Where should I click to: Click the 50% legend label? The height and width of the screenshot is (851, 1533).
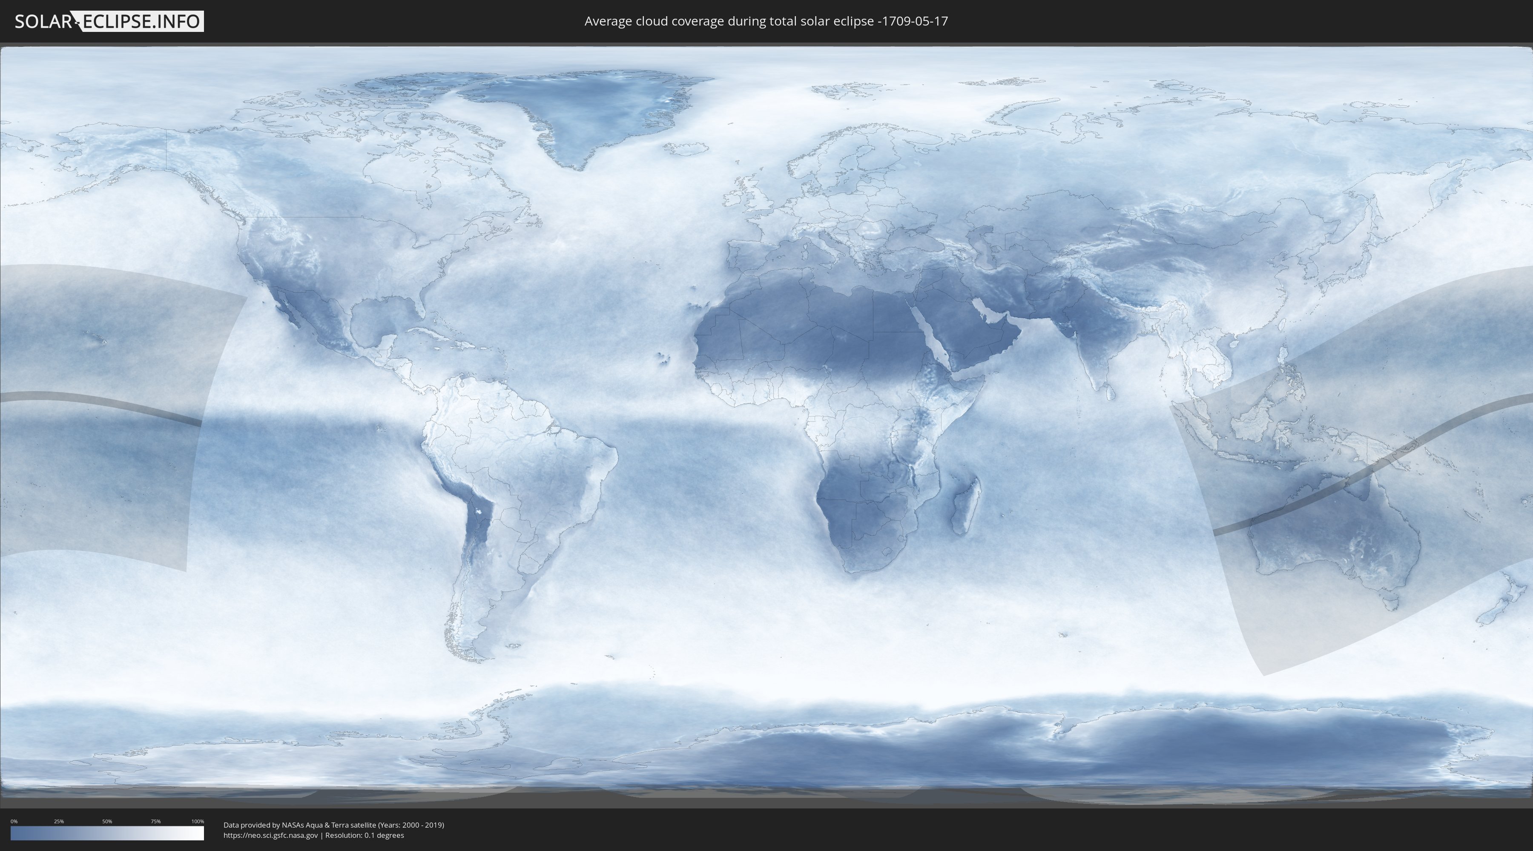coord(107,821)
